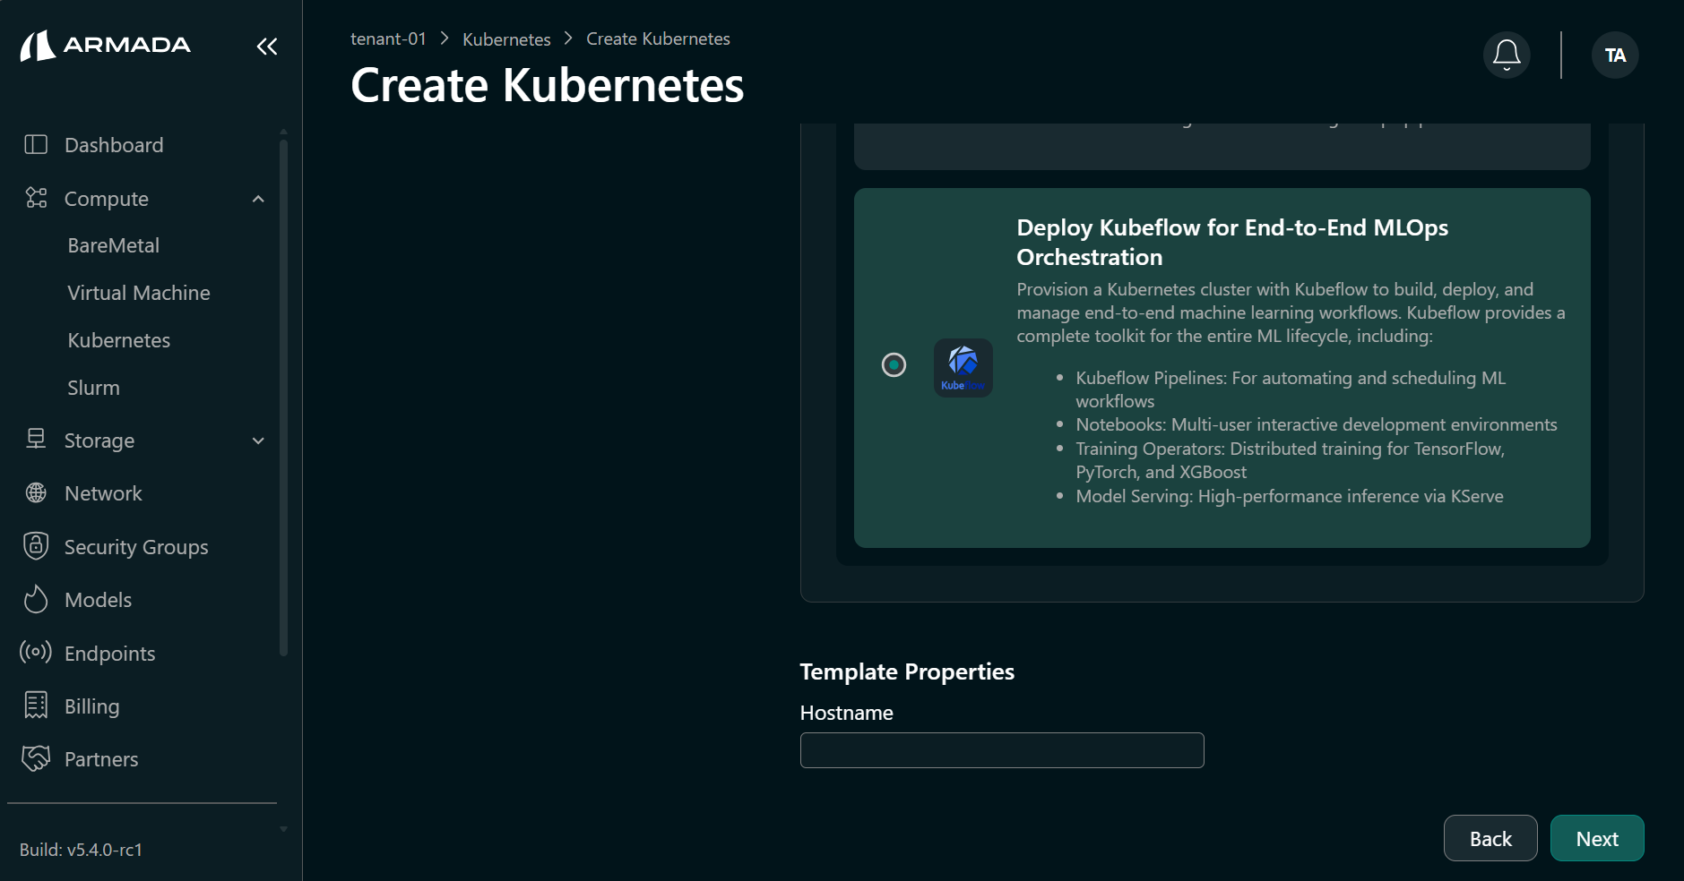1684x881 pixels.
Task: Go to Kubernetes in sidebar
Action: pyautogui.click(x=119, y=340)
